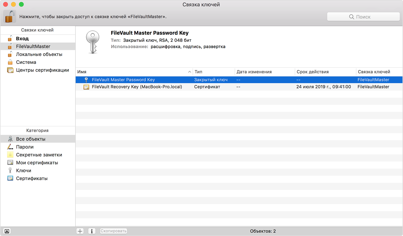
Task: Choose the Все объекты category
Action: [38, 139]
